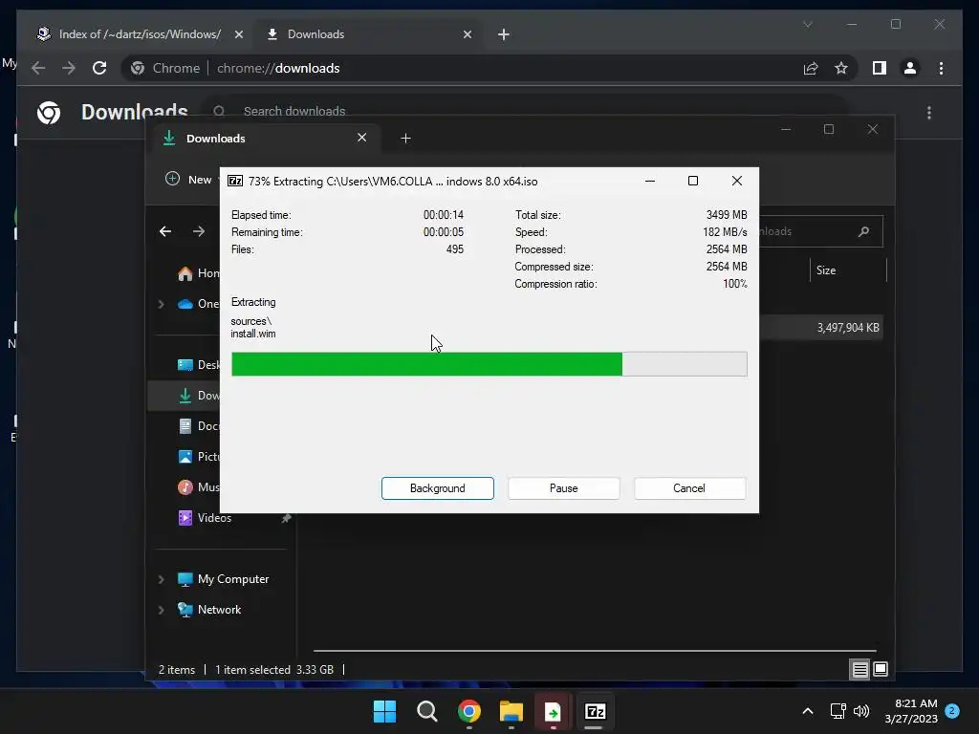Open the clock showing 8:21 AM

pos(911,711)
